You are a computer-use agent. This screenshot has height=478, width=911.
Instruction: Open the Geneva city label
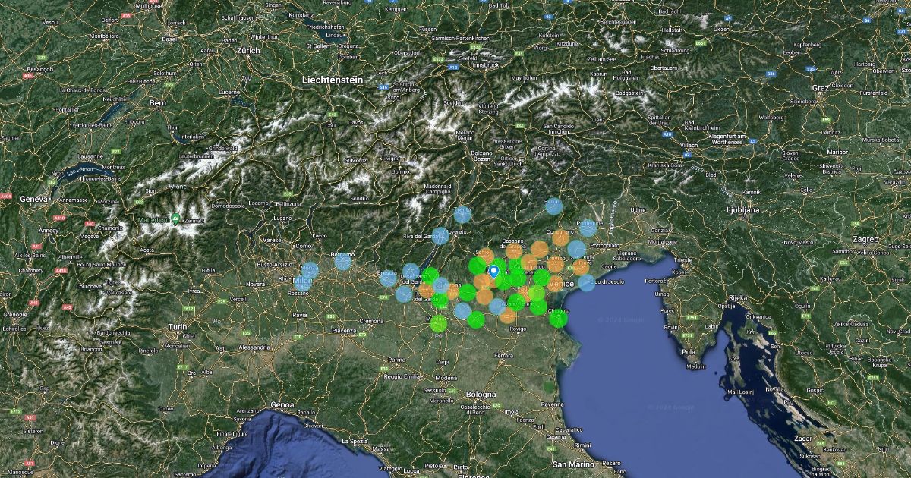(35, 198)
